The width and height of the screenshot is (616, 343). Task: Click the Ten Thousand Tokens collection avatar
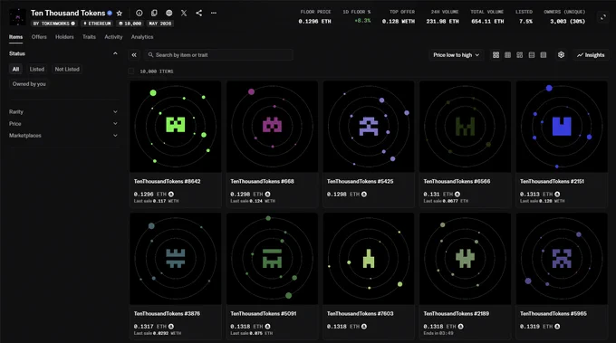click(18, 17)
